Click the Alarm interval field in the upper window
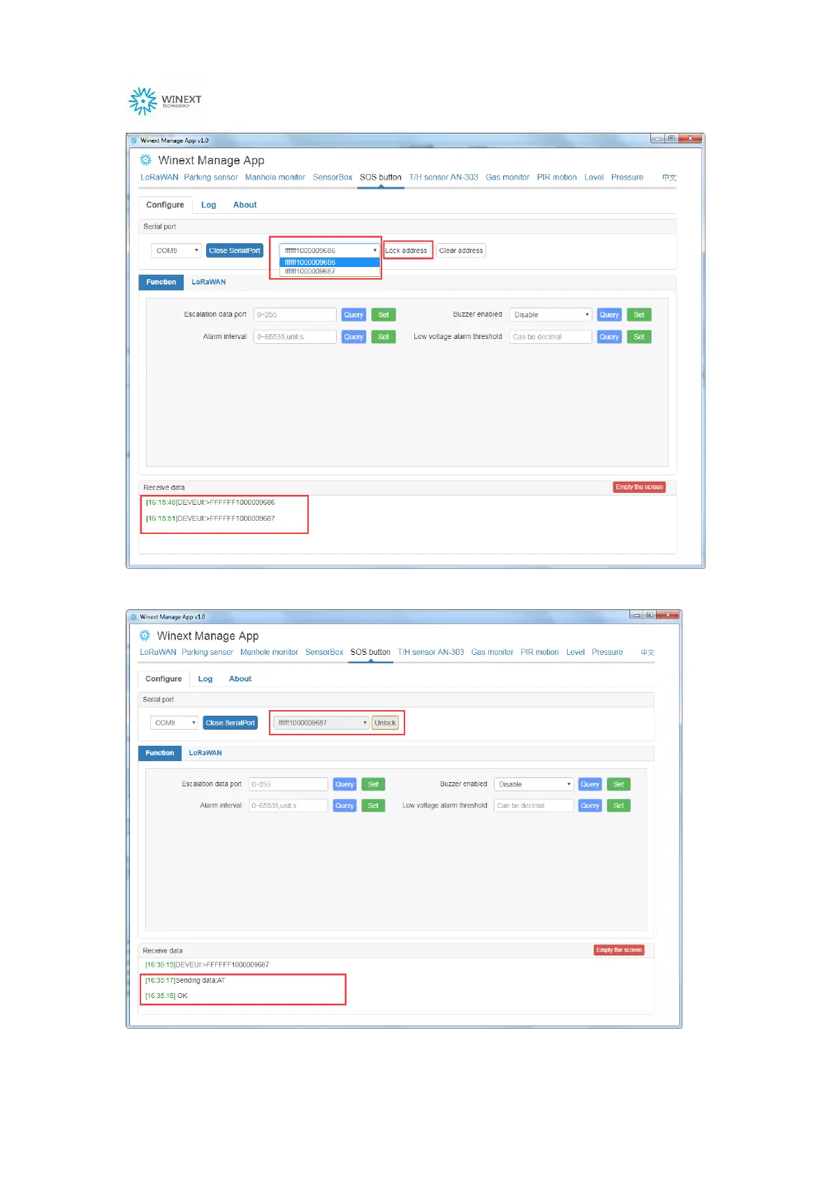 (x=295, y=337)
